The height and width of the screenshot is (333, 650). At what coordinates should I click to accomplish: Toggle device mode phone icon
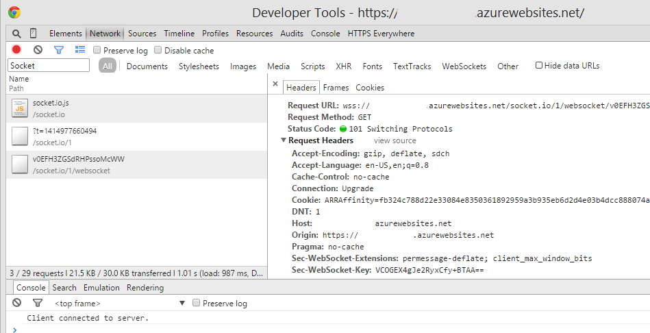[x=34, y=33]
